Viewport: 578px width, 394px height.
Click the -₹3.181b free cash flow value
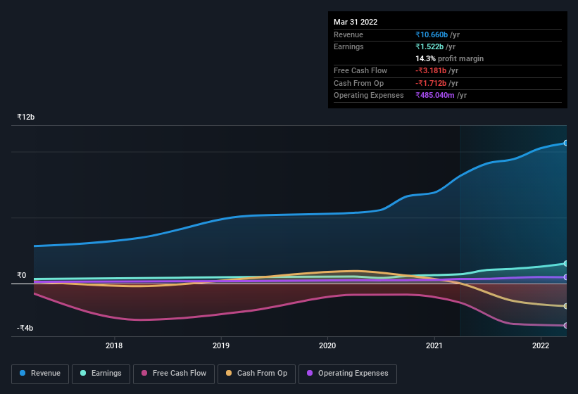click(x=431, y=70)
